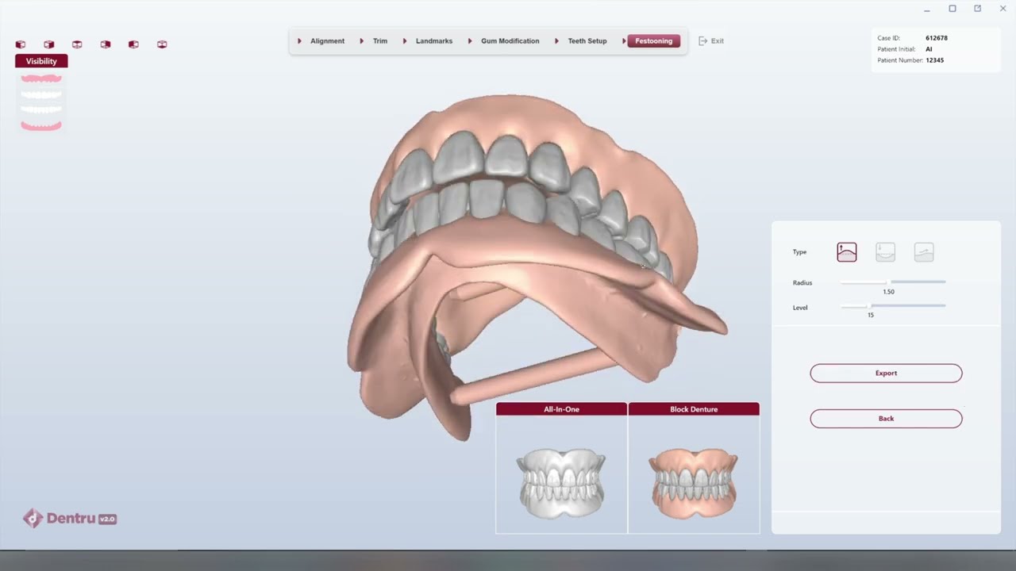Click the Back button
Screen dimensions: 1016x571
pyautogui.click(x=886, y=419)
